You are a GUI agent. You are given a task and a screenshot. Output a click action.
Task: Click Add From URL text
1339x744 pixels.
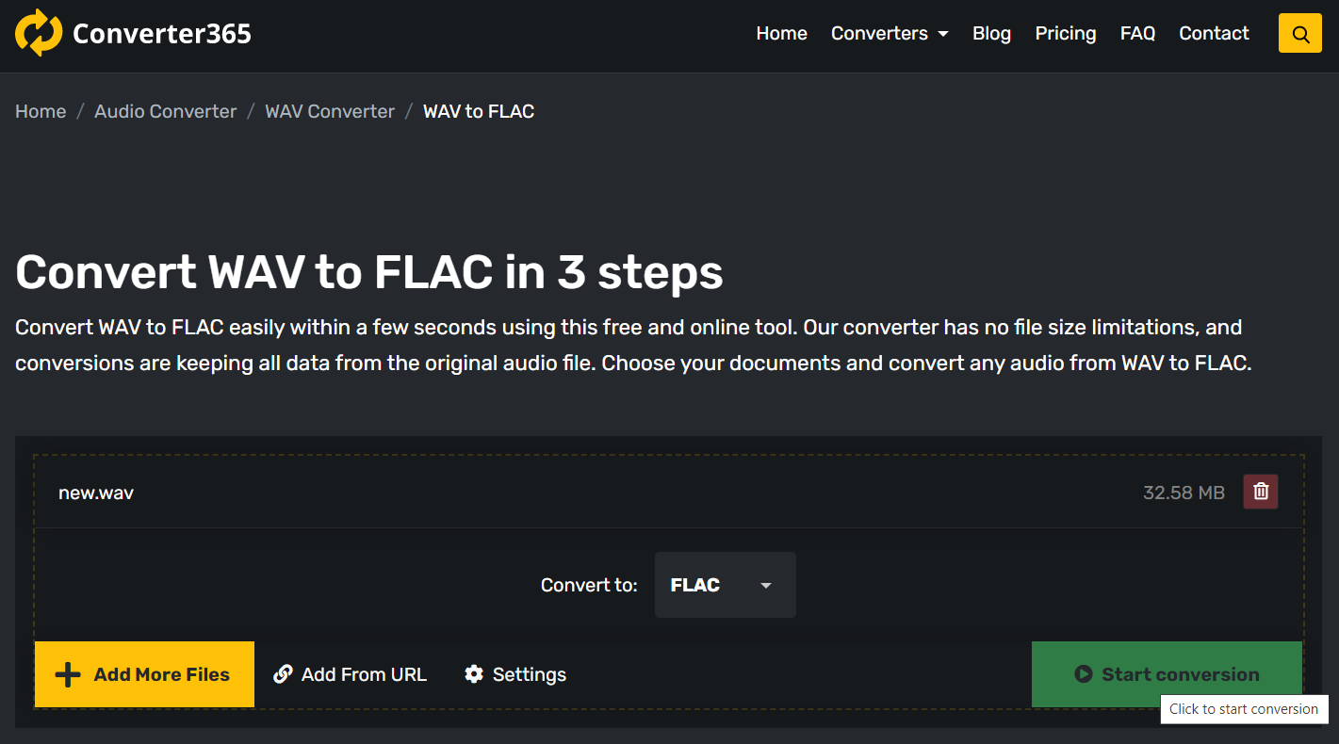tap(364, 674)
